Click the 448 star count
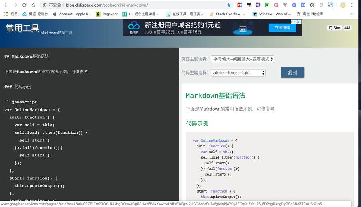The image size is (361, 207). pyautogui.click(x=347, y=28)
